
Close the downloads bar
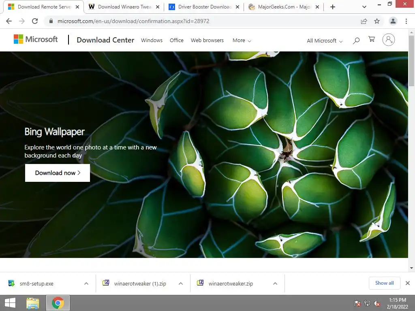[x=408, y=283]
